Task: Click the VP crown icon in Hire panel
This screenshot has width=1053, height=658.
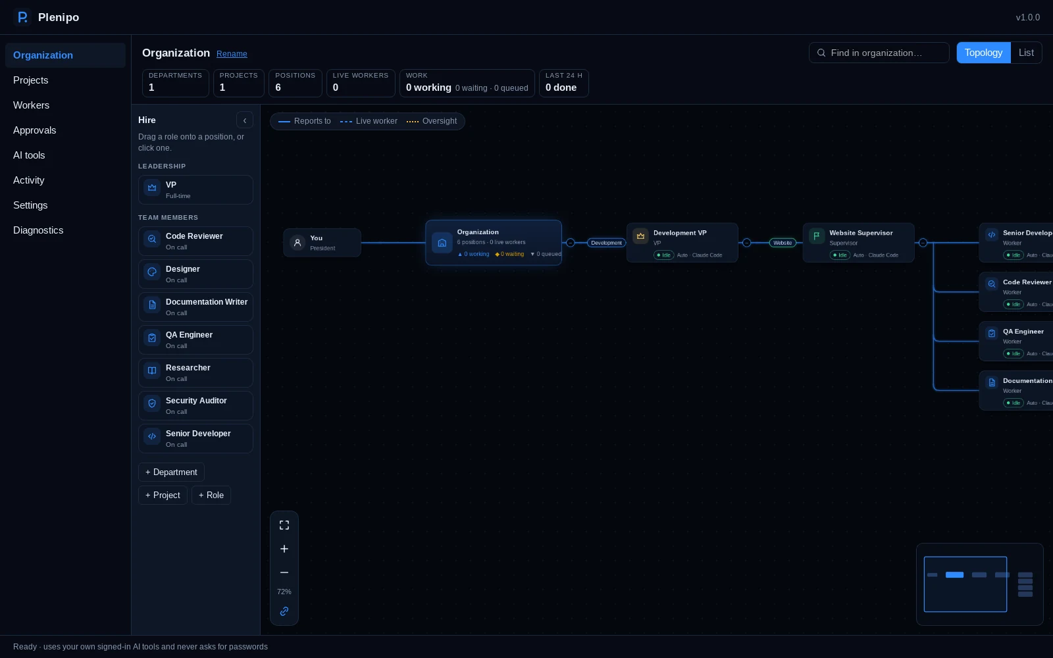Action: pyautogui.click(x=152, y=188)
